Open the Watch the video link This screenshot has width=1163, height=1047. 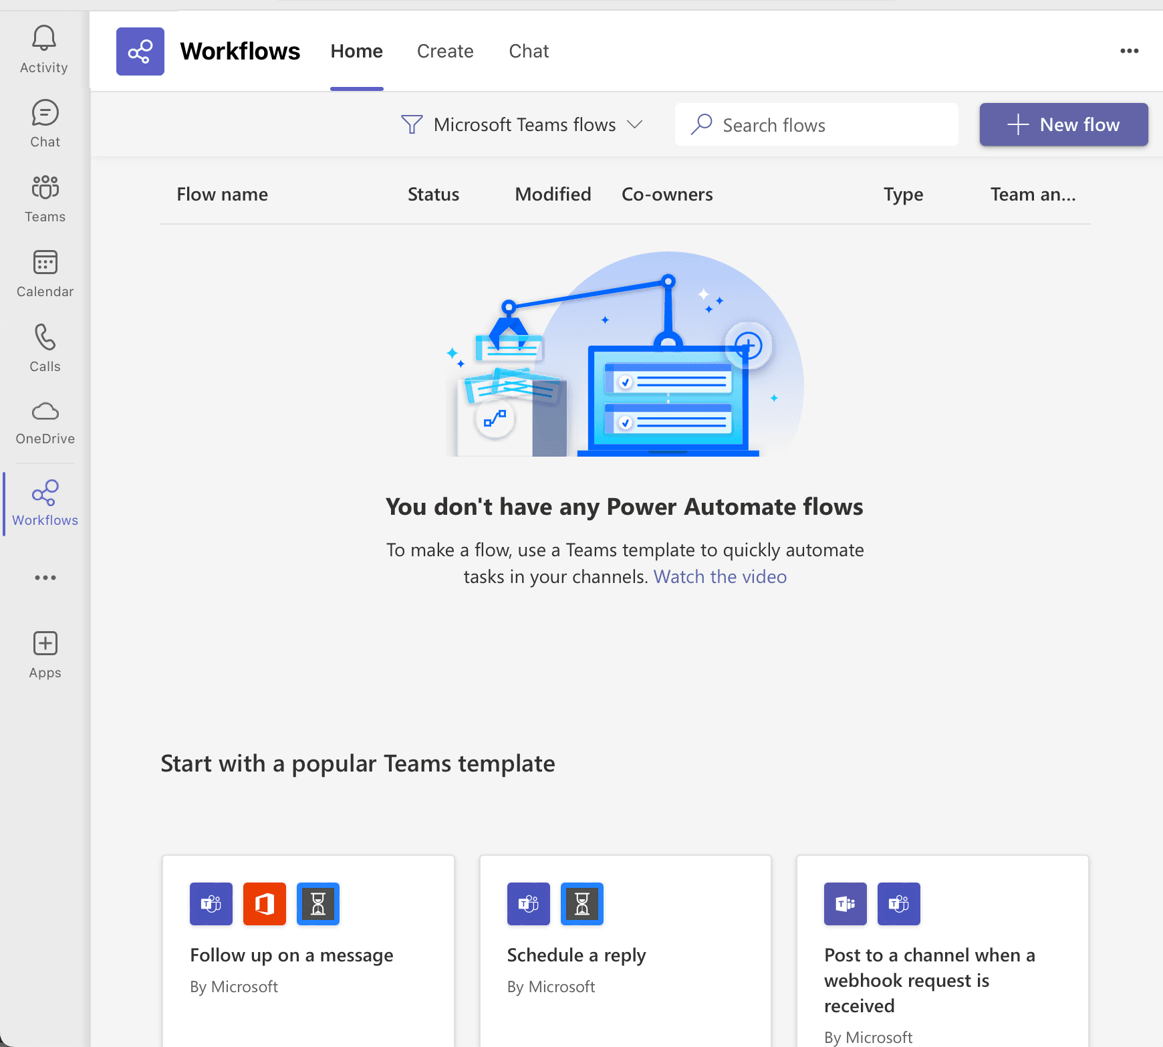[720, 576]
